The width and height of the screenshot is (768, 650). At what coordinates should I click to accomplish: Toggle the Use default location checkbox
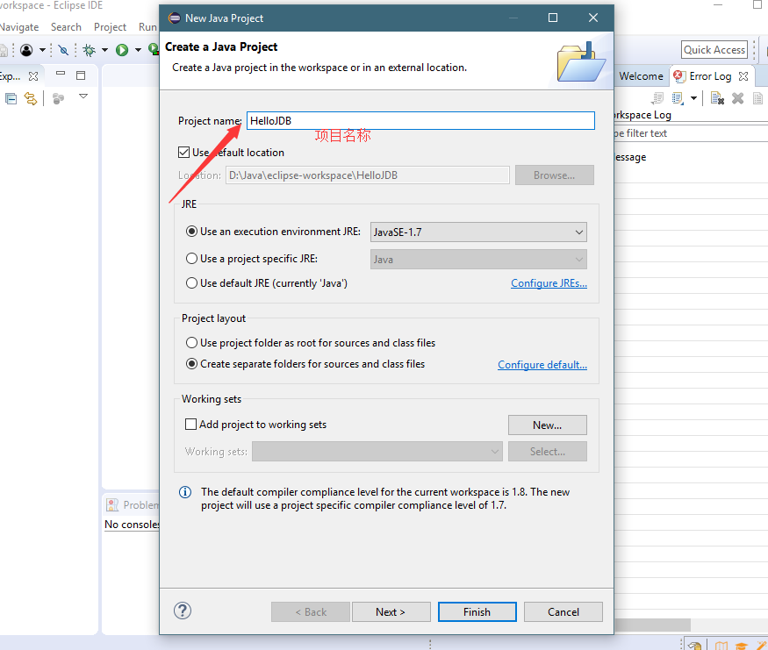(x=183, y=153)
